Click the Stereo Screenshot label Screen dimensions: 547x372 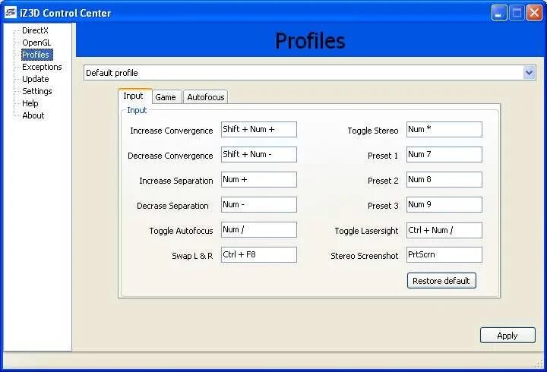pos(364,256)
